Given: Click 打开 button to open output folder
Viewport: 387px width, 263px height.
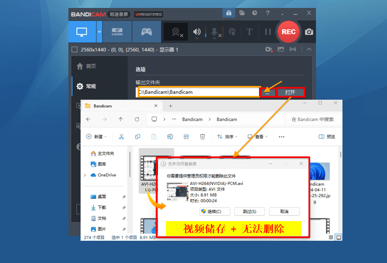Looking at the screenshot, I should 291,93.
